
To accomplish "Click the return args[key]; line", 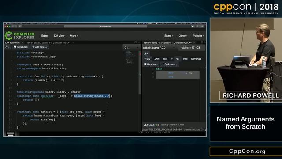I will pyautogui.click(x=43, y=119).
